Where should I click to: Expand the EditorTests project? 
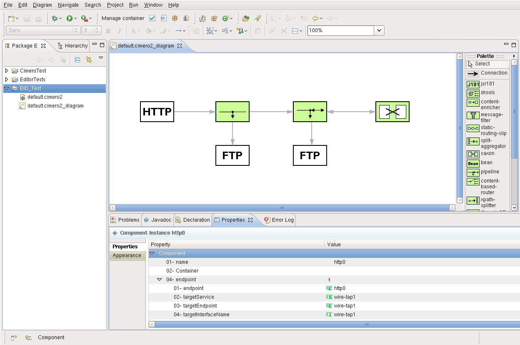tap(6, 80)
